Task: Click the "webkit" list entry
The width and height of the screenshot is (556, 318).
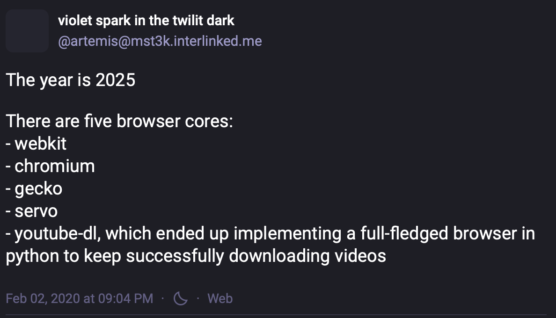Action: (41, 144)
